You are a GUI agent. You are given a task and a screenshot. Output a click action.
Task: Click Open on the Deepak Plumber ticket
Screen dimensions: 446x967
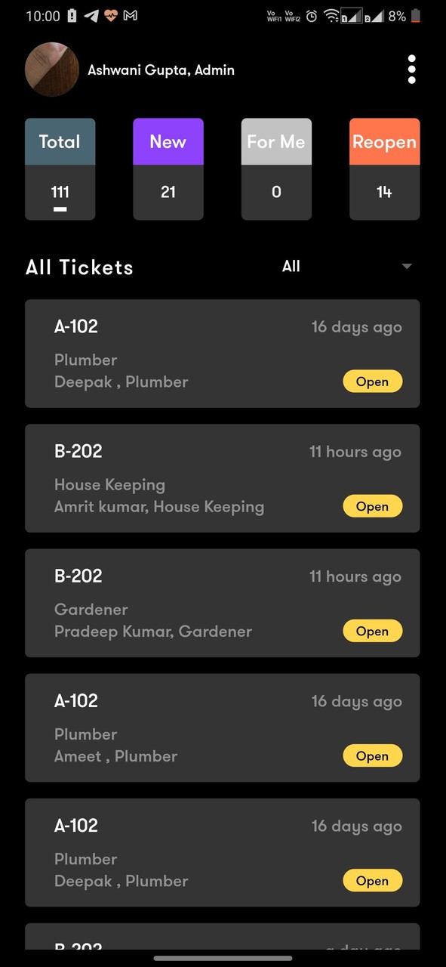pyautogui.click(x=372, y=381)
